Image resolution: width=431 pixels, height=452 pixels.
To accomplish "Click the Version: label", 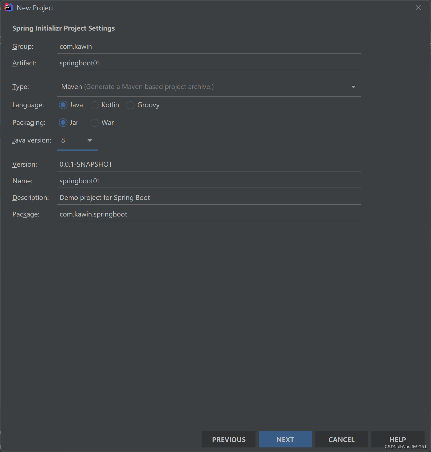I will click(x=25, y=165).
